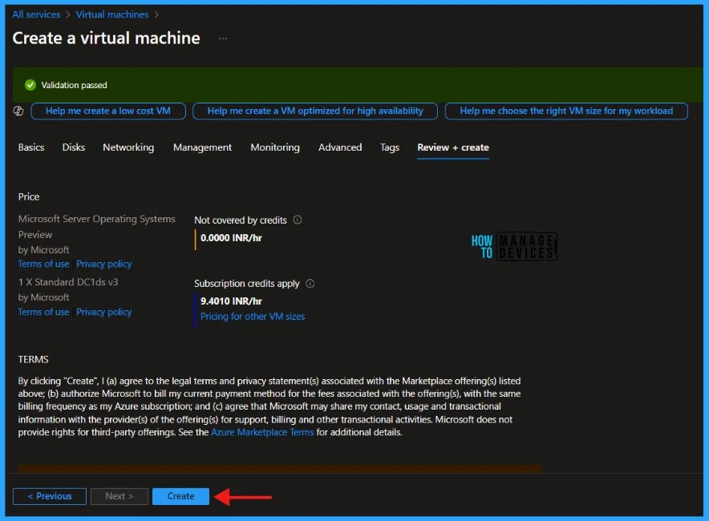This screenshot has width=709, height=521.
Task: Click the 9.4010 INR/hr price value
Action: click(231, 301)
